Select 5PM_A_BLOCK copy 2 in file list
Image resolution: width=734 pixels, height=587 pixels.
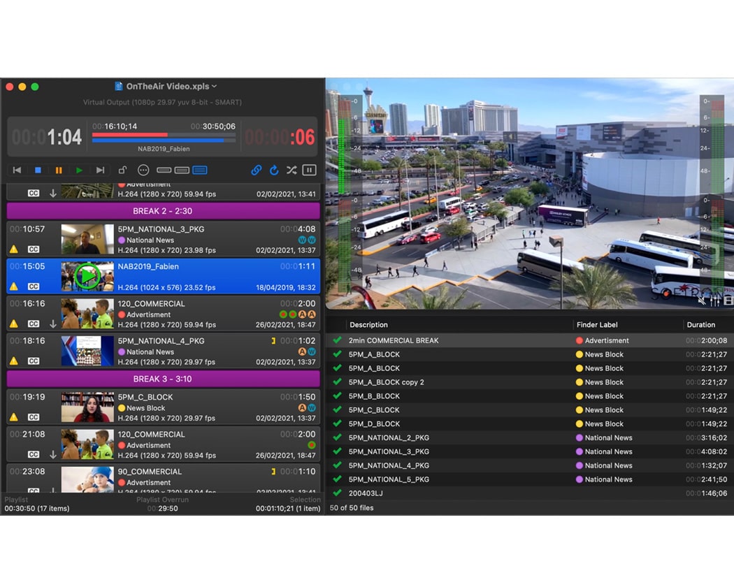coord(530,382)
